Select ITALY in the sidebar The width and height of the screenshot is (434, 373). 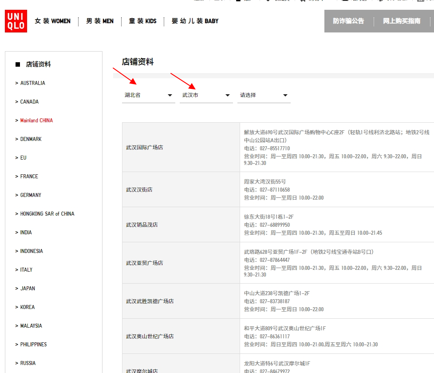[26, 270]
